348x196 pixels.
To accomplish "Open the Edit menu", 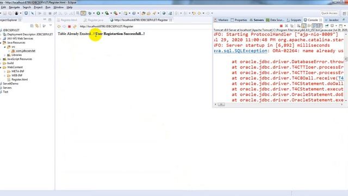I will pos(3,7).
